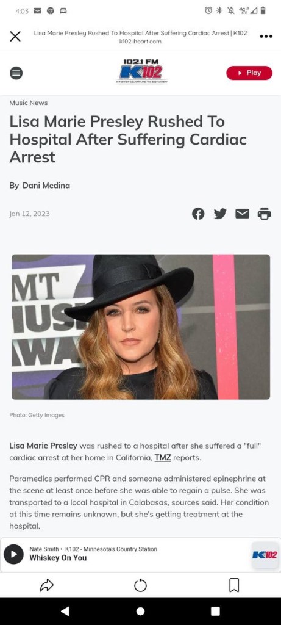Start the red Play button
Screen dimensions: 281x625
249,73
